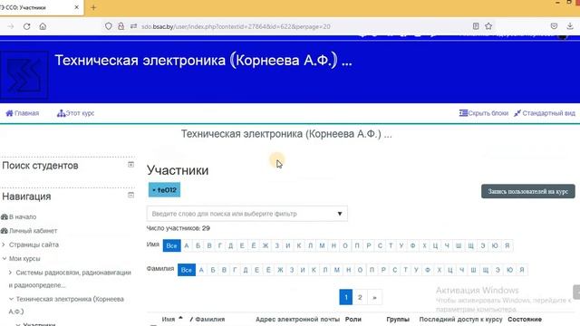Bookmark this page with the star icon
This screenshot has width=580, height=326.
488,26
